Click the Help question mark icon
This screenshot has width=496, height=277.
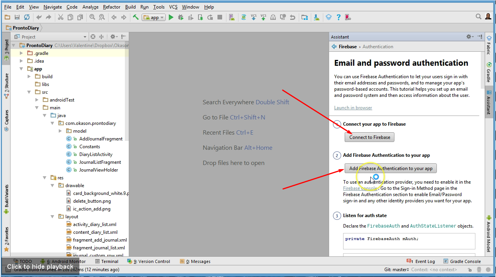click(338, 17)
